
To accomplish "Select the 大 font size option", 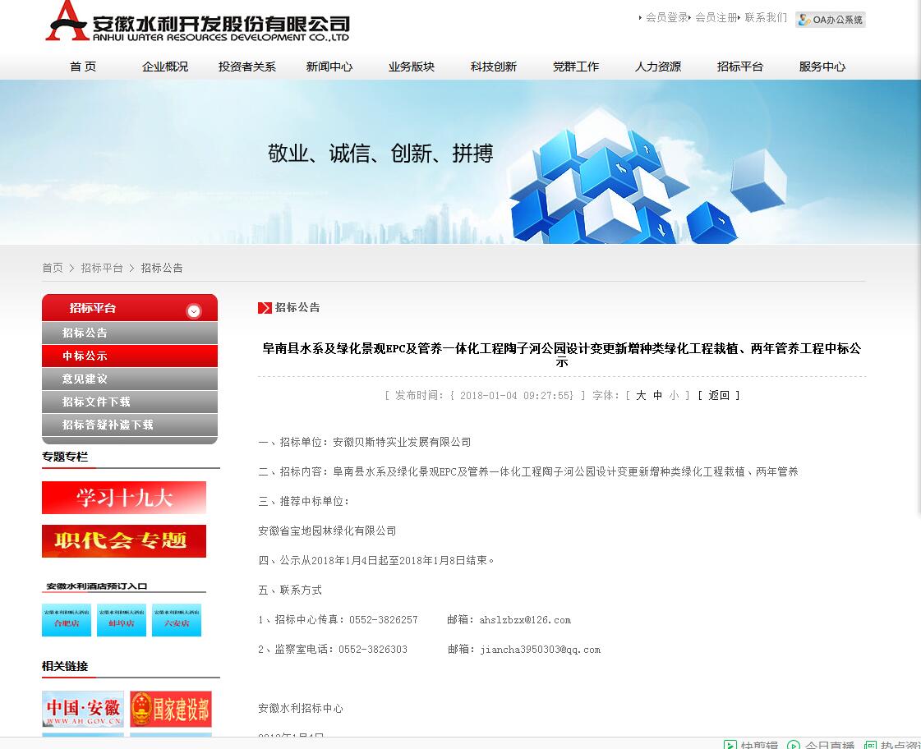I will (x=641, y=396).
